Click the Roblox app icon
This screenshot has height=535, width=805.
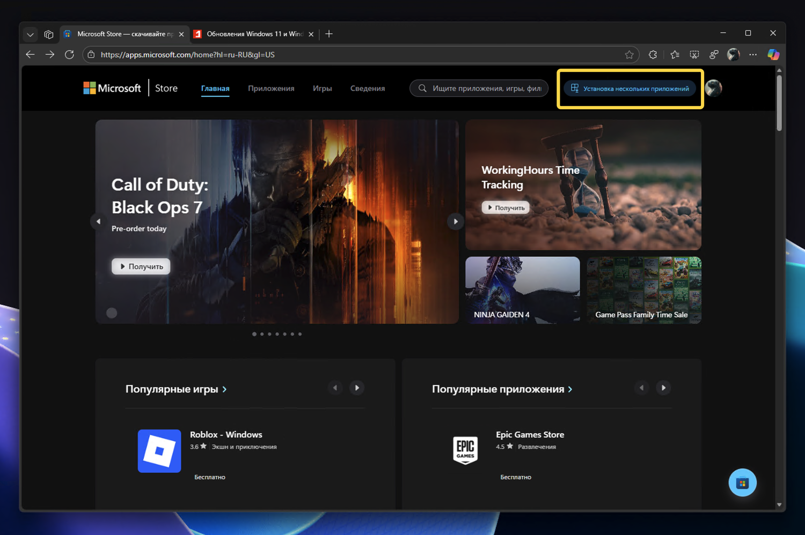[x=159, y=451]
